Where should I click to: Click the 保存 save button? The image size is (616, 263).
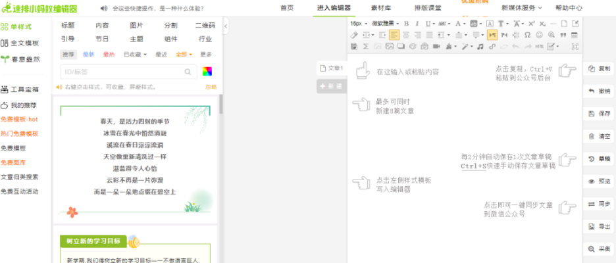tap(600, 114)
